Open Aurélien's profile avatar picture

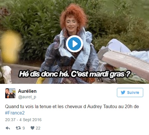pyautogui.click(x=10, y=93)
